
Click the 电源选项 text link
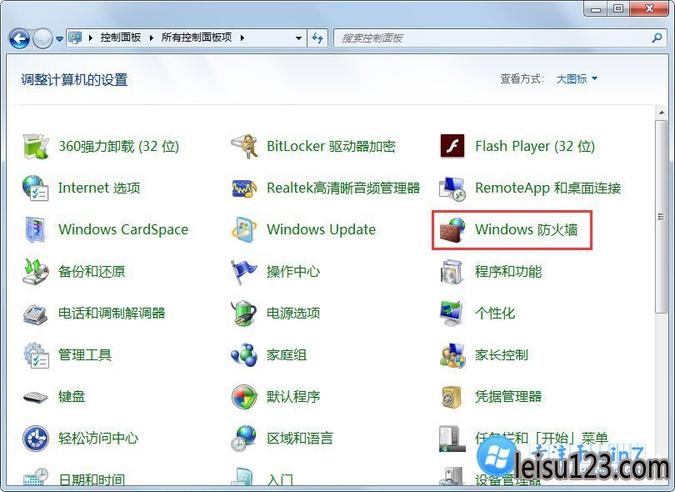tap(293, 314)
